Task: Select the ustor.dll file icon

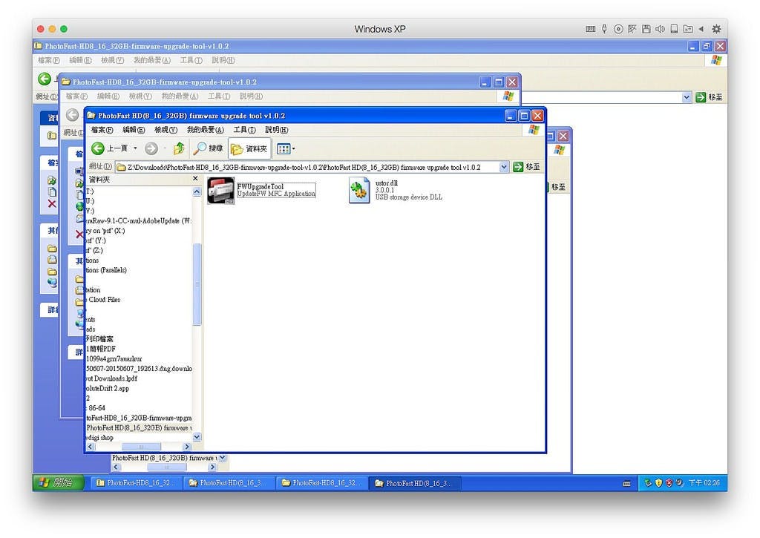Action: pyautogui.click(x=360, y=191)
